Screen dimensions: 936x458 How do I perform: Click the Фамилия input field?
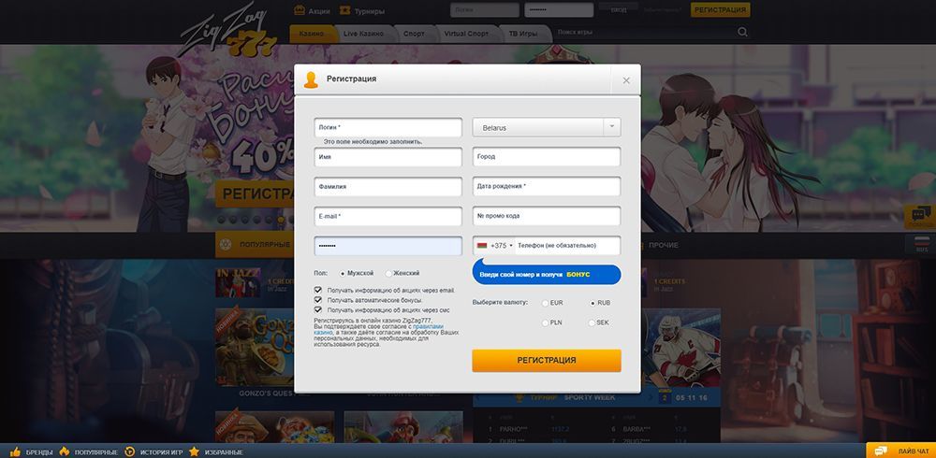pos(388,187)
